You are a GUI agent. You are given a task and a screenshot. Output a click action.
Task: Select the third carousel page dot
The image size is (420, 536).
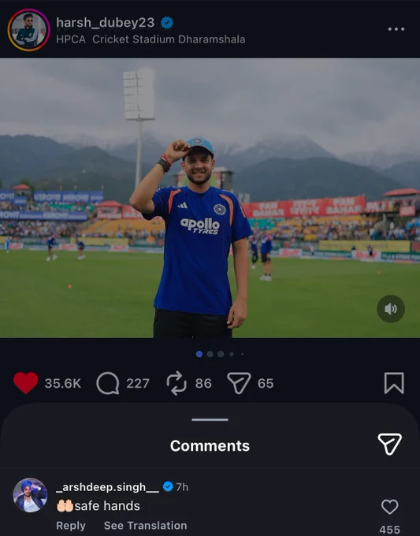[x=221, y=354]
